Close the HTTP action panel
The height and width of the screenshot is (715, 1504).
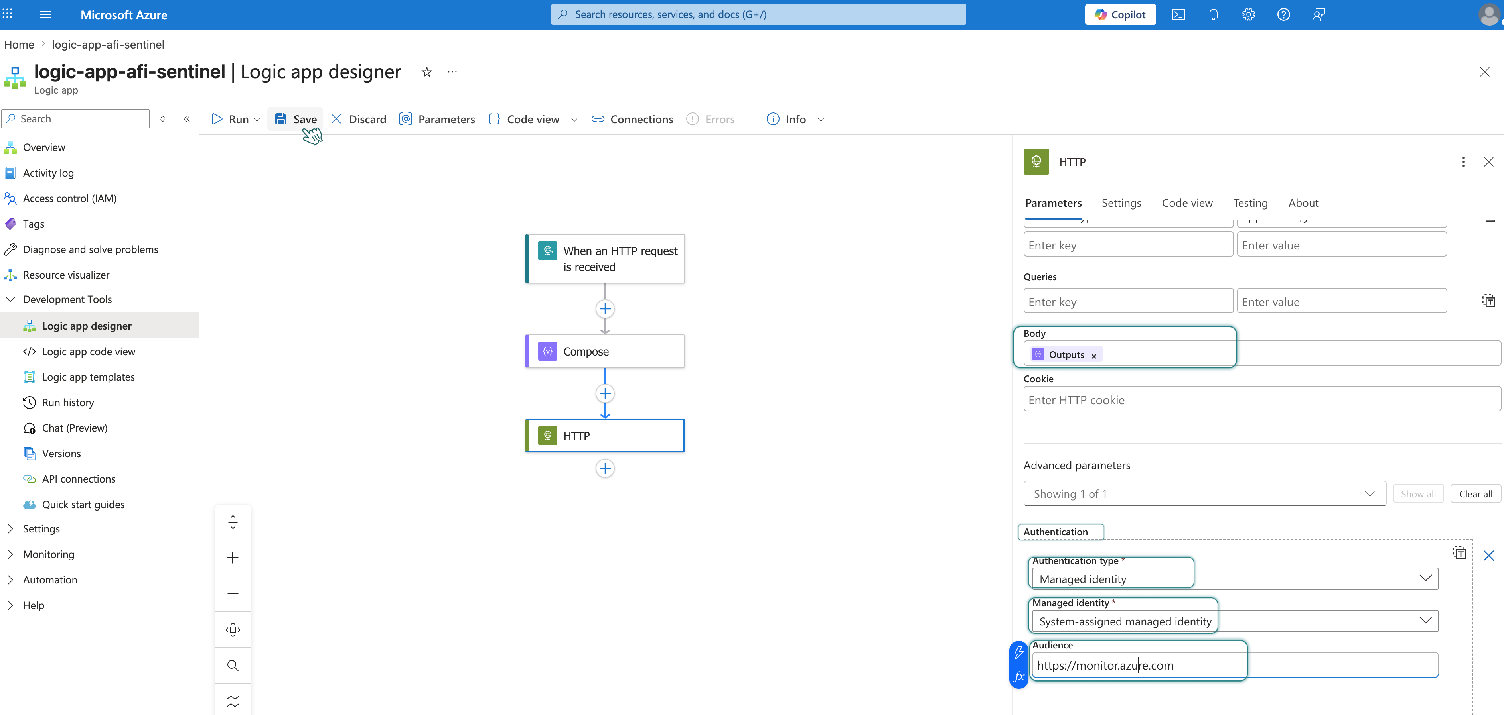[x=1488, y=162]
